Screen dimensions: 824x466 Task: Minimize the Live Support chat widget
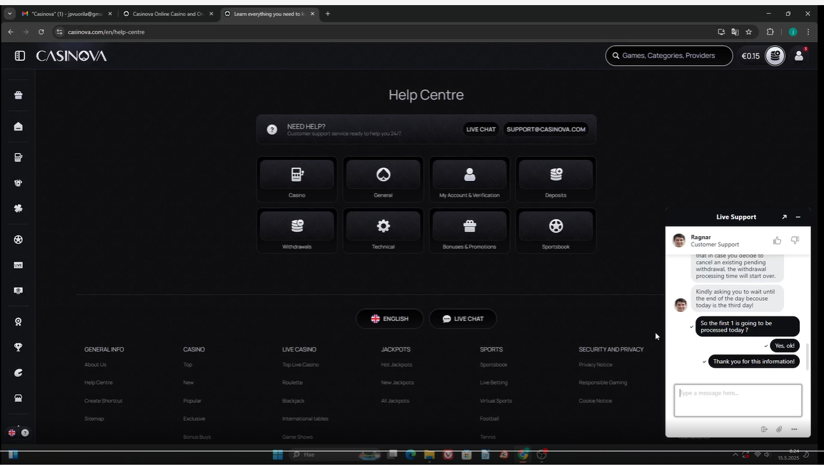pyautogui.click(x=798, y=217)
